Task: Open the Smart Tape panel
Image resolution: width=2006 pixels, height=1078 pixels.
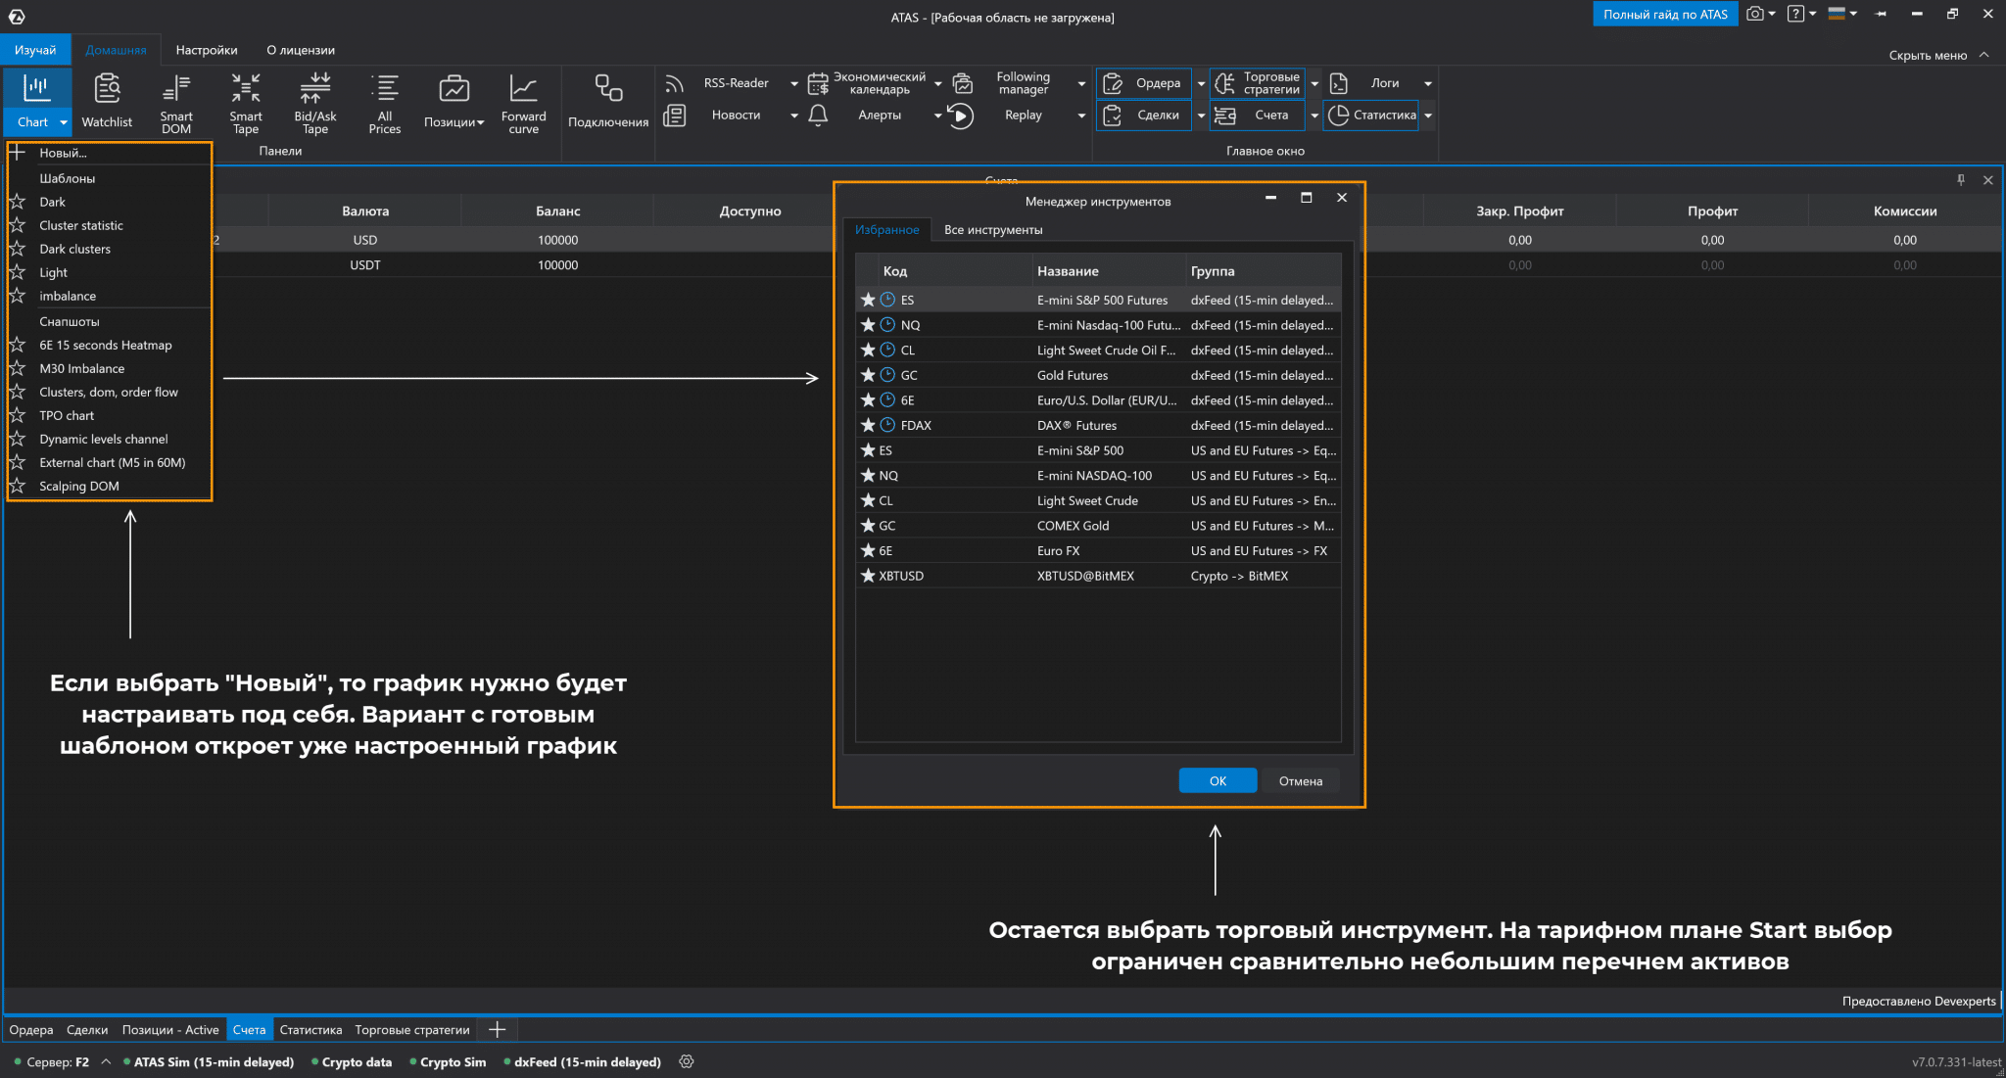Action: (246, 102)
